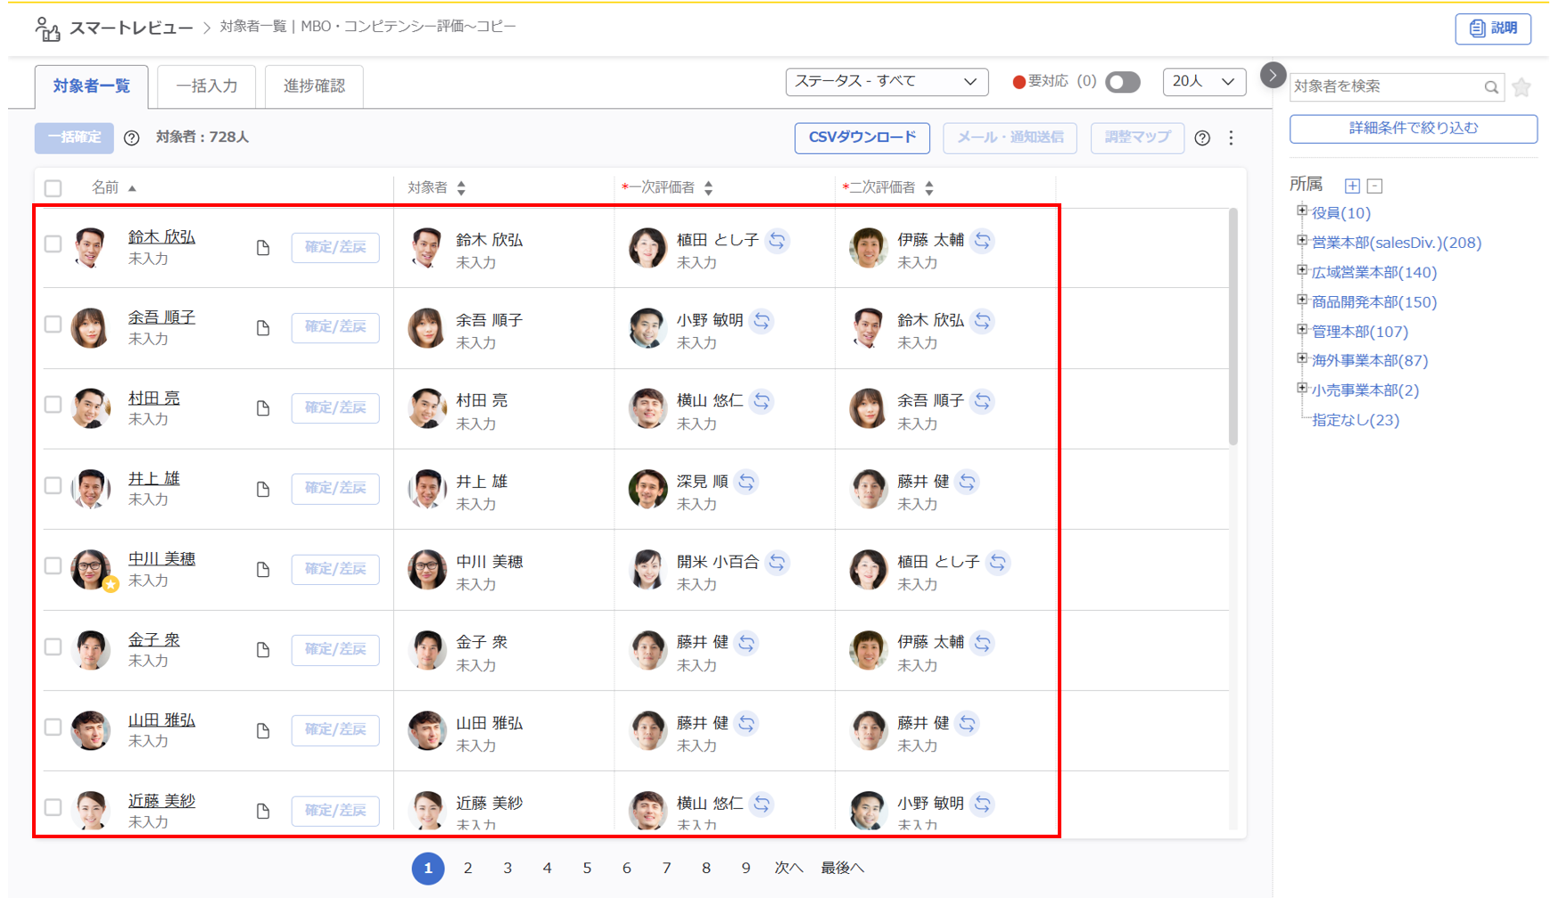
Task: Click help icon next to 一括確定 button
Action: [x=132, y=137]
